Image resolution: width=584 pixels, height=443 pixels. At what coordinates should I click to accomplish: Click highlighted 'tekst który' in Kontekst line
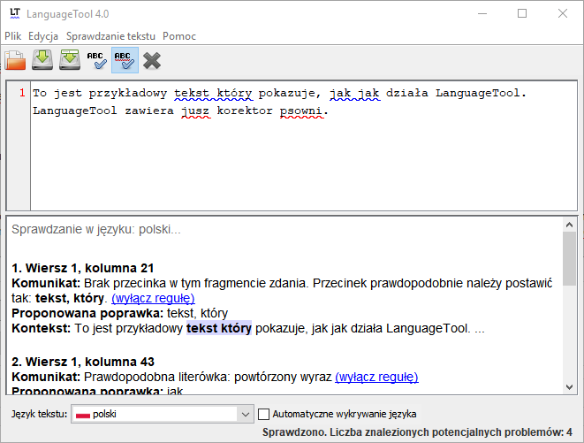219,328
